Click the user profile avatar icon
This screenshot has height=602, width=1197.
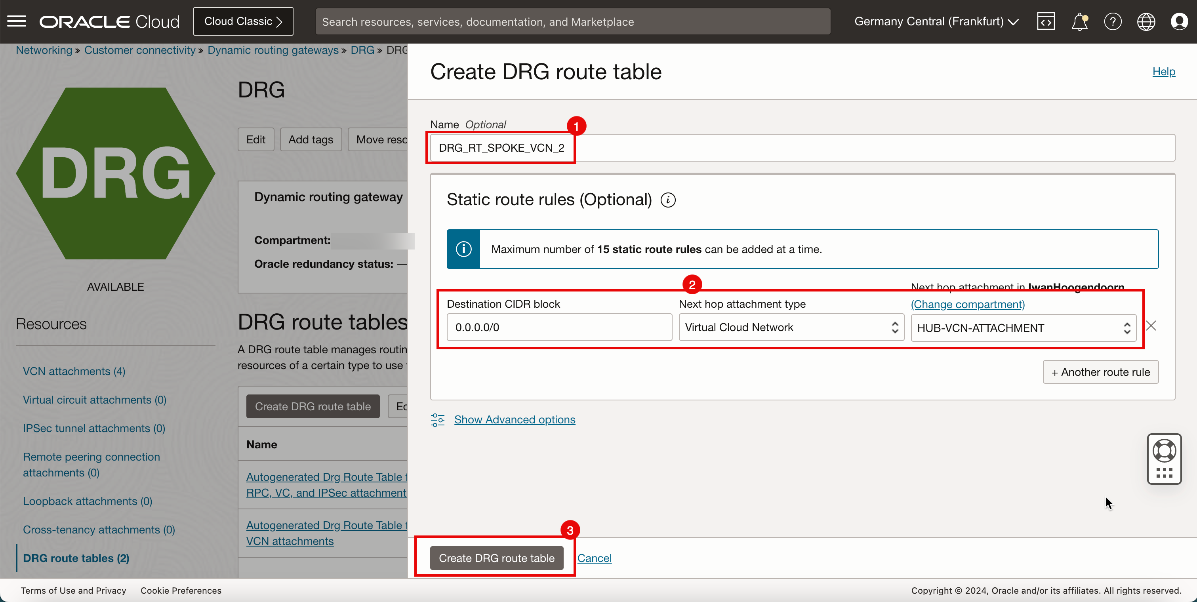coord(1179,21)
